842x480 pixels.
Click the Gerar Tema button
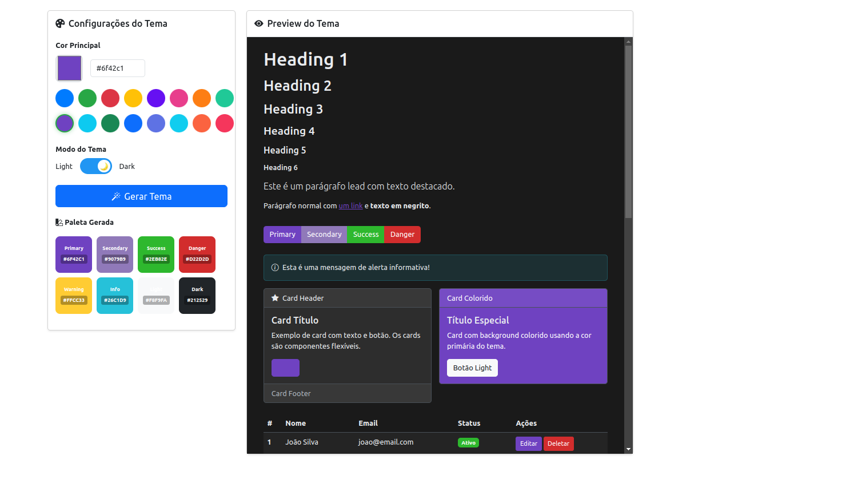[x=141, y=196]
